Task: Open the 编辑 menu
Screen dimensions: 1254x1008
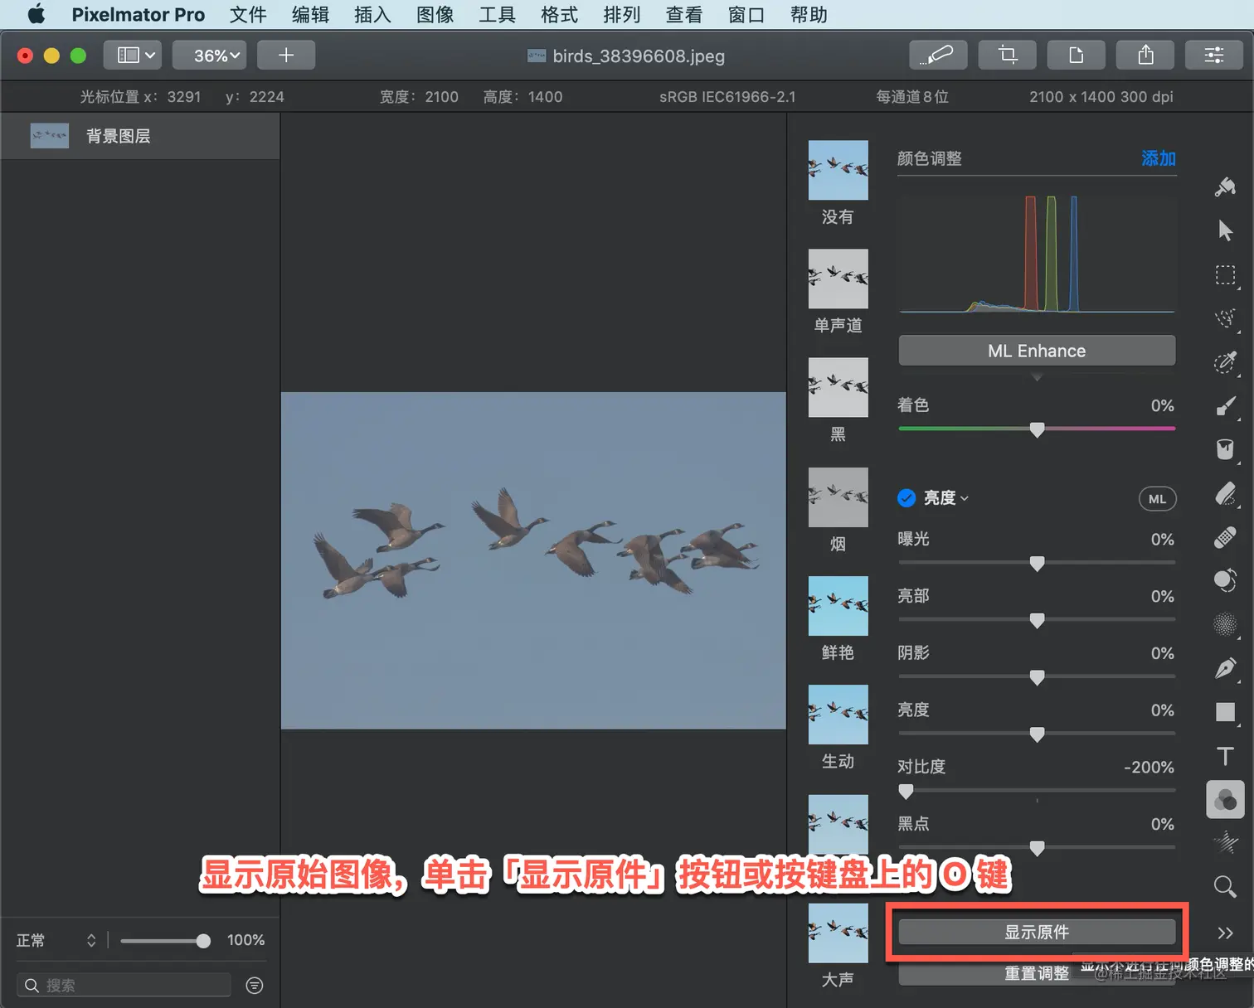Action: (310, 15)
